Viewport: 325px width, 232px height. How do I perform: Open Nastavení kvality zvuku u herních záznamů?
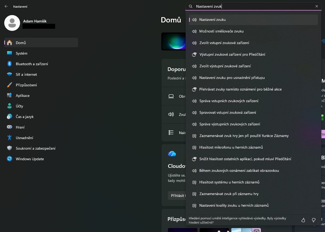tap(234, 205)
